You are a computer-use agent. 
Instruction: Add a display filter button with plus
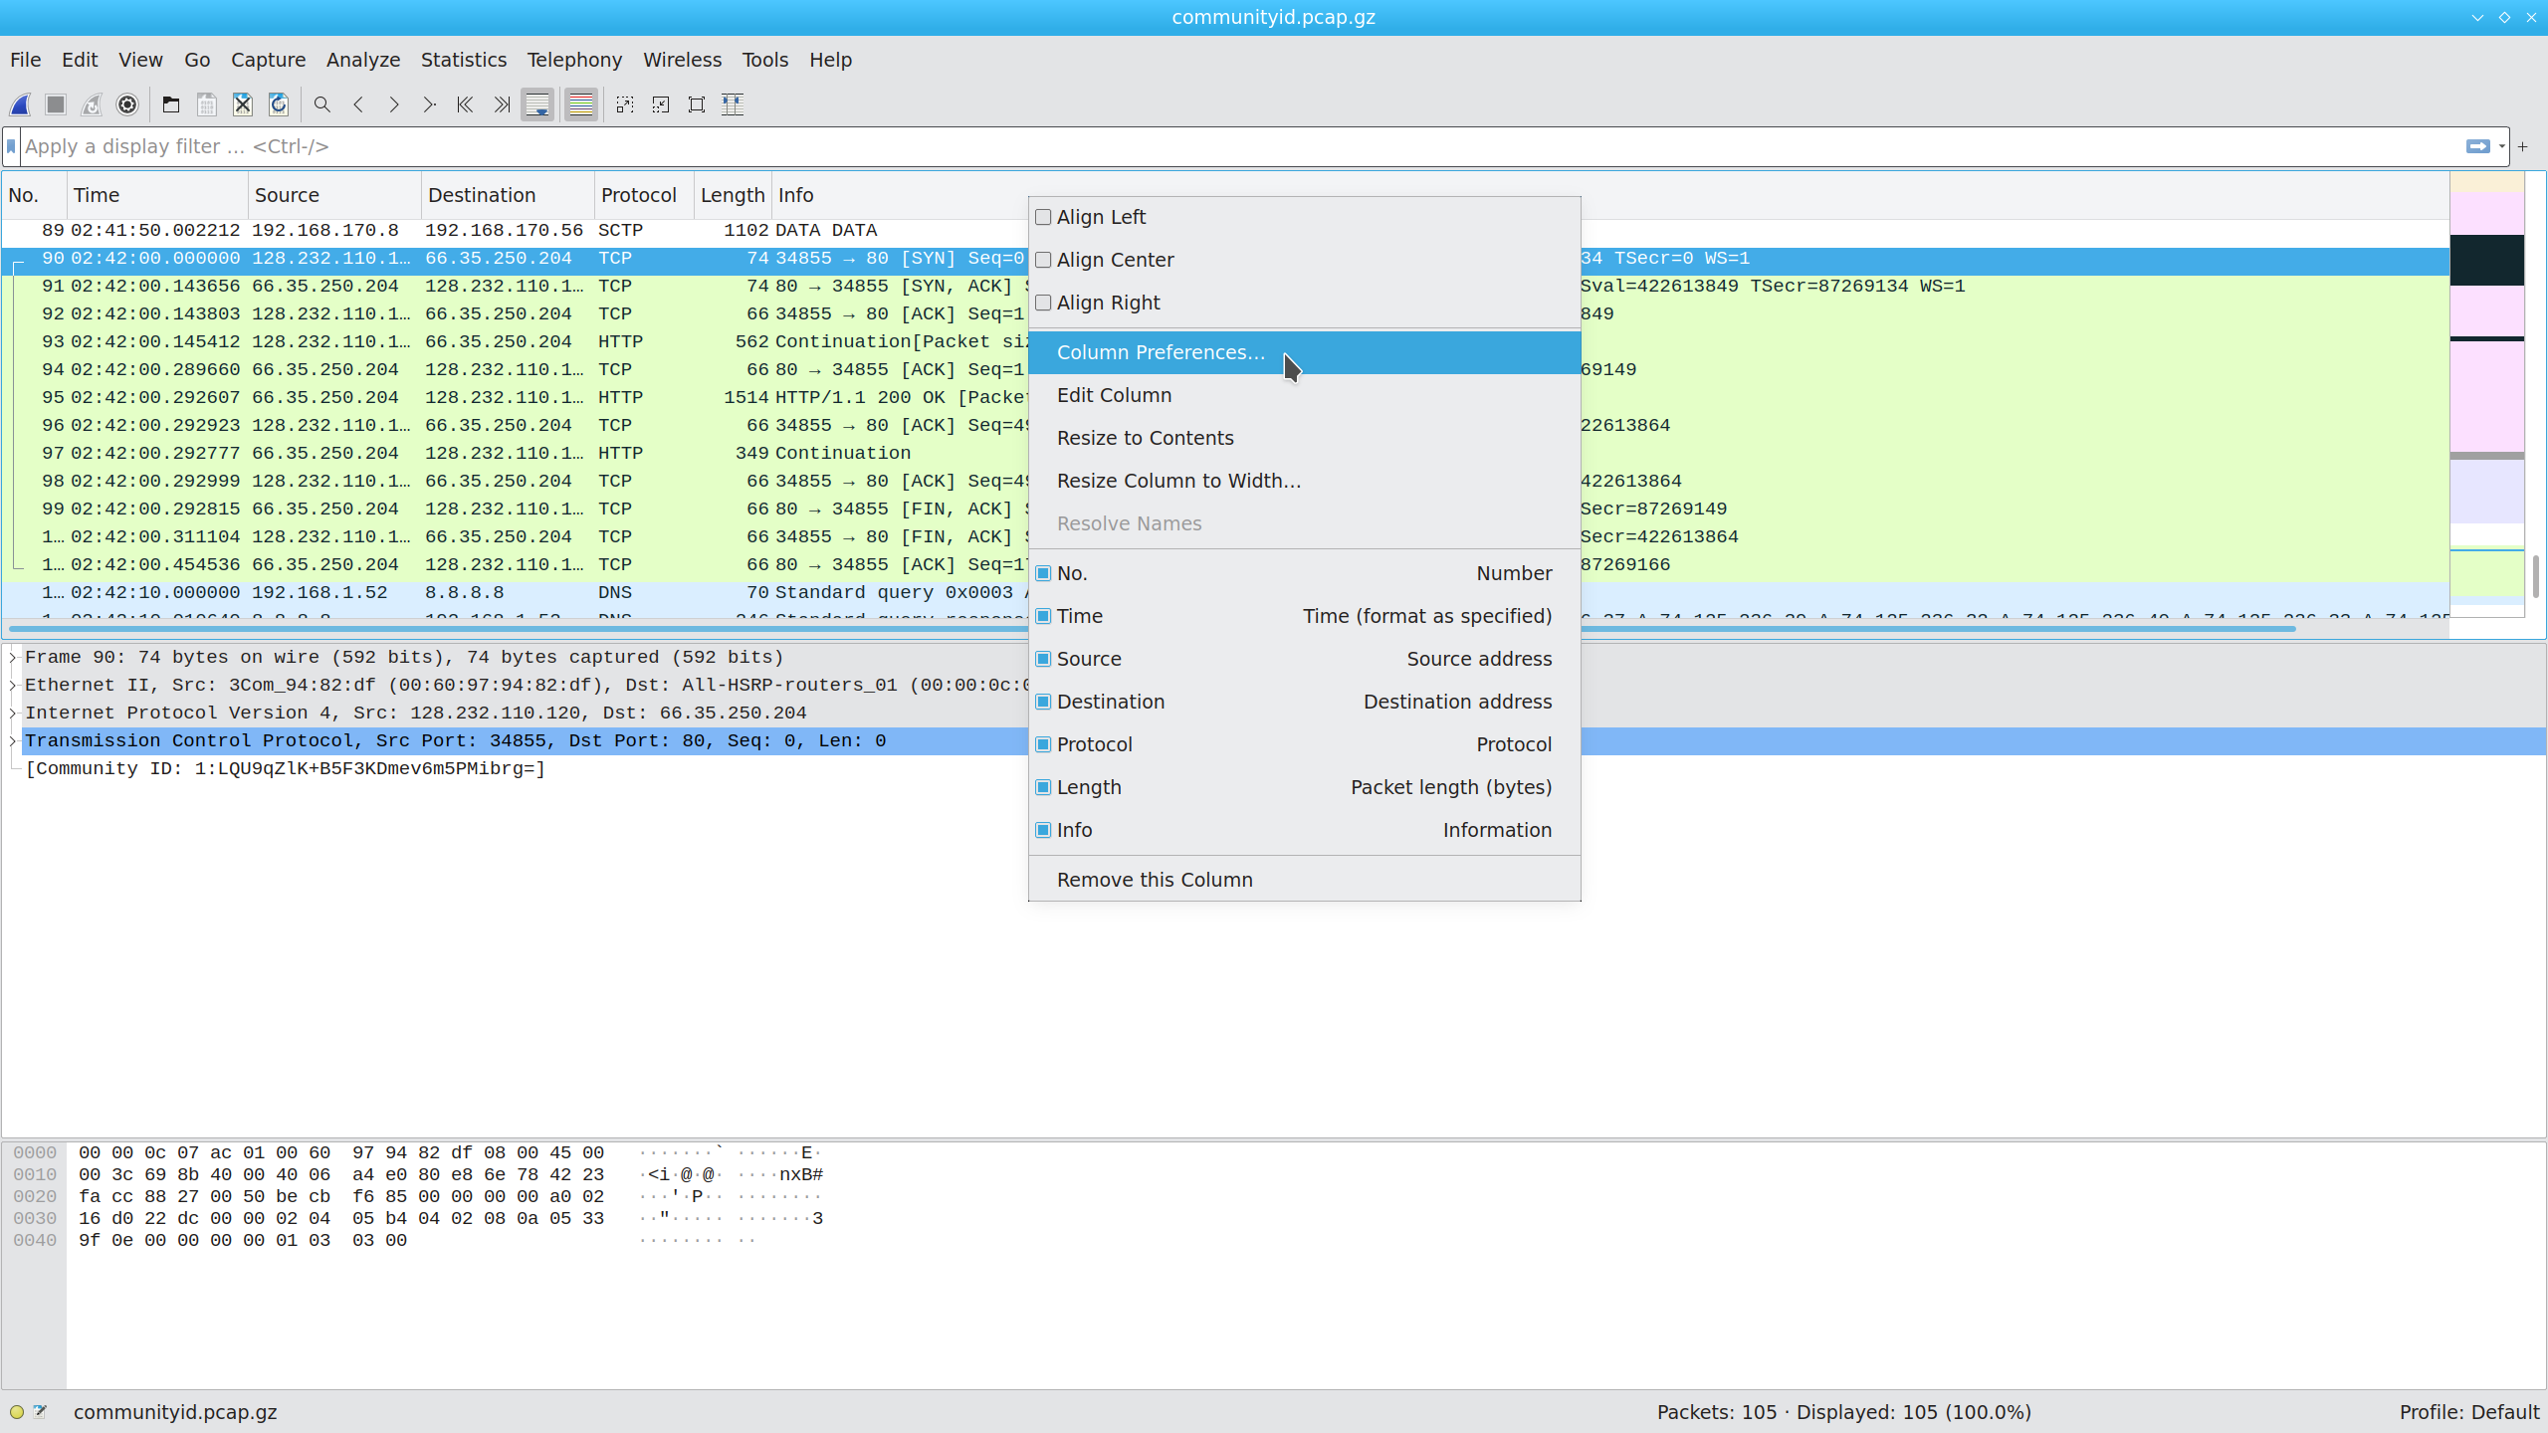tap(2523, 146)
